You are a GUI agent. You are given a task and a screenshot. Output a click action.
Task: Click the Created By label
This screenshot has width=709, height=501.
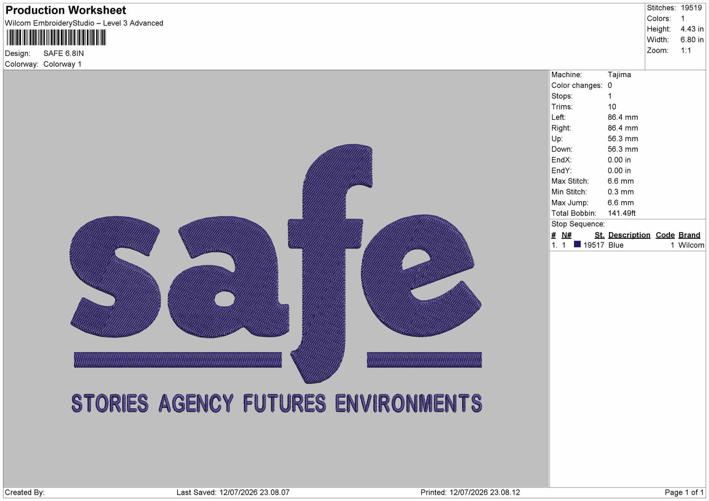(25, 493)
